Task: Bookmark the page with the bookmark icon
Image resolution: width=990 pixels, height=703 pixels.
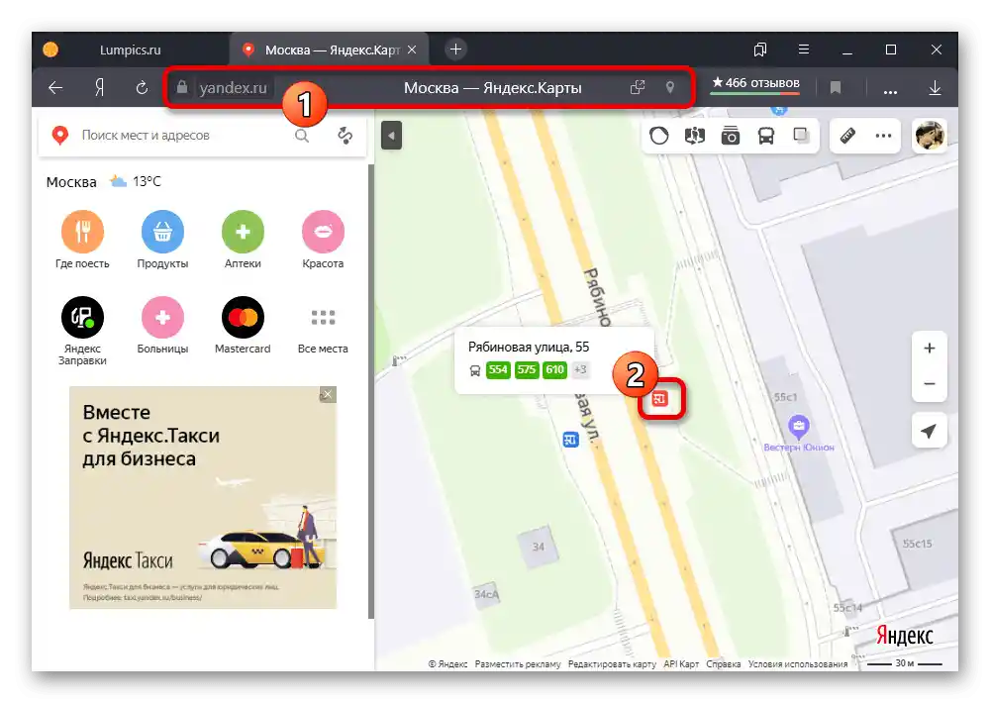Action: 836,88
